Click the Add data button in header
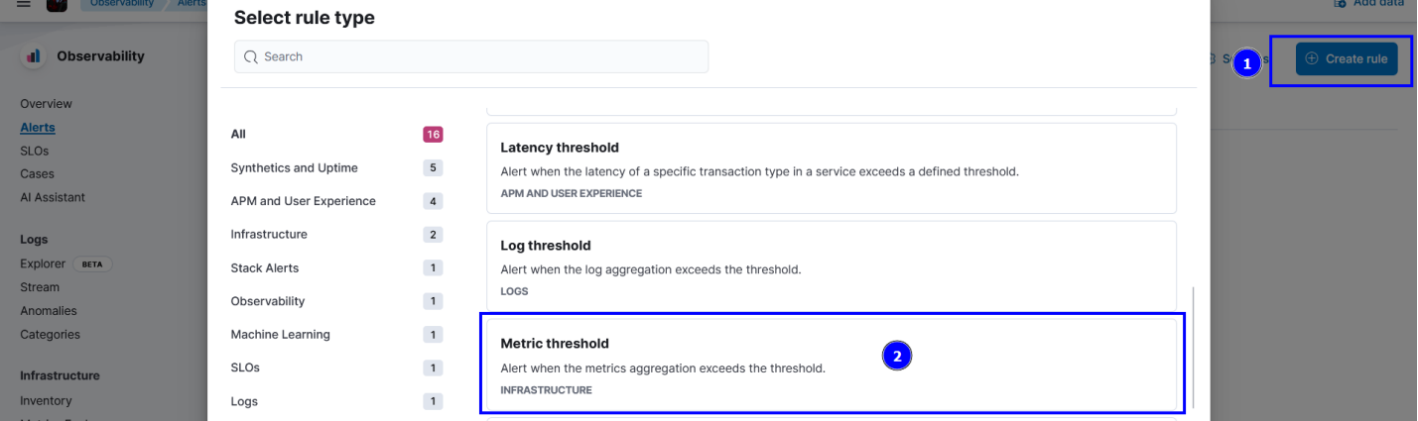The height and width of the screenshot is (421, 1418). tap(1370, 3)
